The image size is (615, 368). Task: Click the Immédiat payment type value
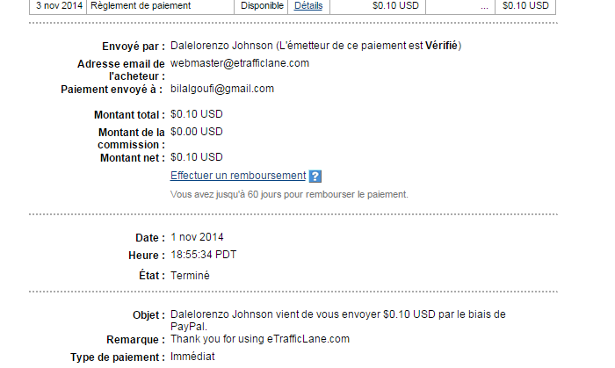pos(192,357)
